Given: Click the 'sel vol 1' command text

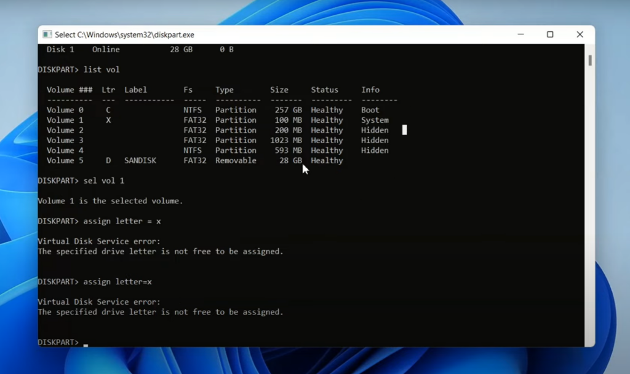Looking at the screenshot, I should tap(103, 181).
